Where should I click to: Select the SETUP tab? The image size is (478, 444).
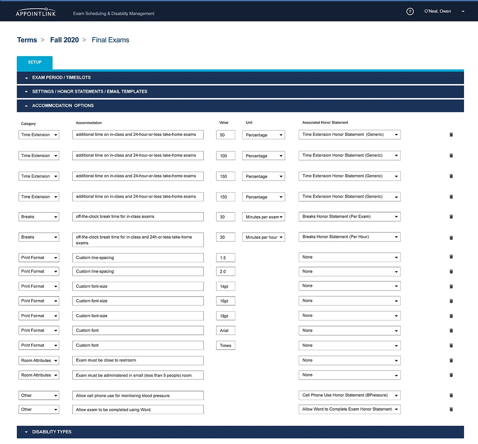pyautogui.click(x=35, y=63)
